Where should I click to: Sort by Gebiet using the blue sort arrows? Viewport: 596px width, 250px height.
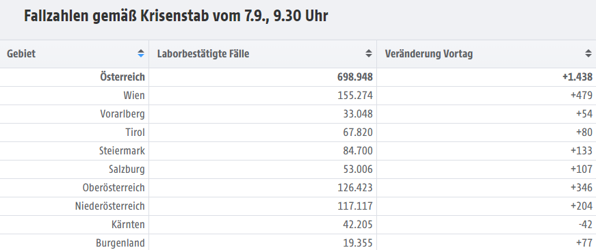(141, 54)
